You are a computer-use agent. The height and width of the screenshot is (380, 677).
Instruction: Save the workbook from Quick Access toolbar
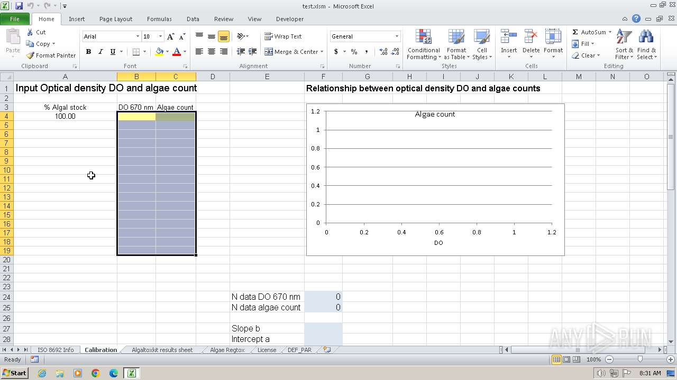19,6
